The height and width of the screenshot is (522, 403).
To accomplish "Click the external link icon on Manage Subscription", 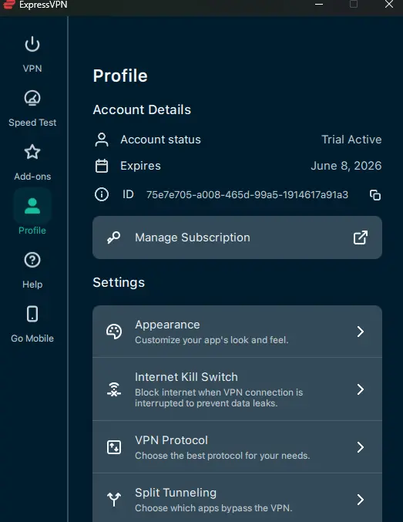I will pyautogui.click(x=361, y=237).
